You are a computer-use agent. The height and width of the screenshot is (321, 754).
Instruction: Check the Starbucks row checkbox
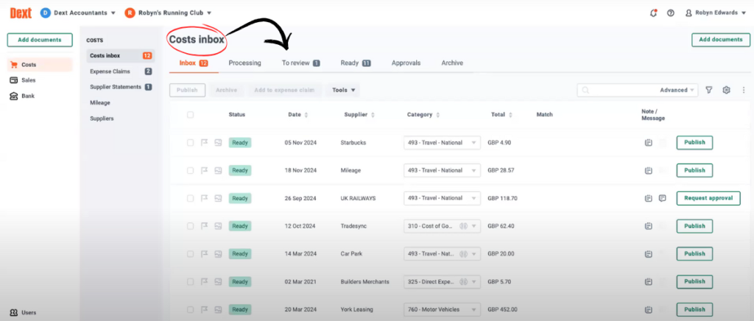click(191, 142)
